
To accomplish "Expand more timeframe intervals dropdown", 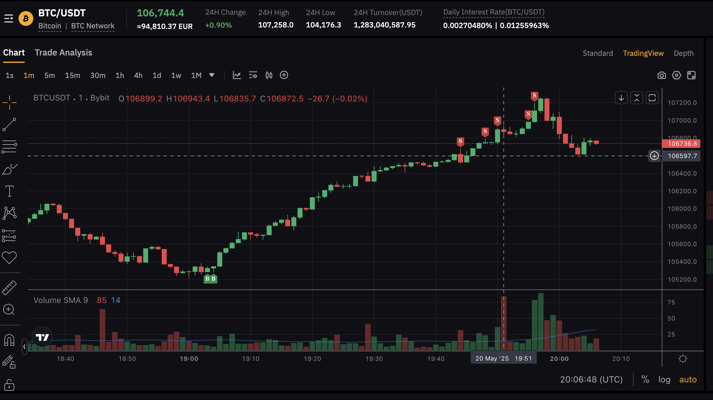I will pyautogui.click(x=212, y=75).
